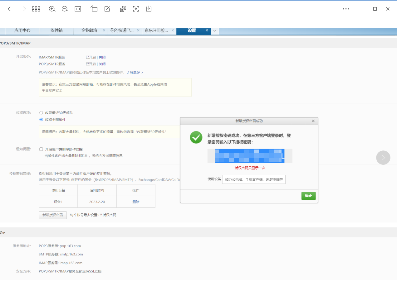Zoom out using the magnifier minus icon

coord(65,9)
